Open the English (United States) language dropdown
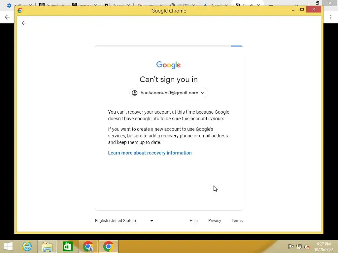 124,221
